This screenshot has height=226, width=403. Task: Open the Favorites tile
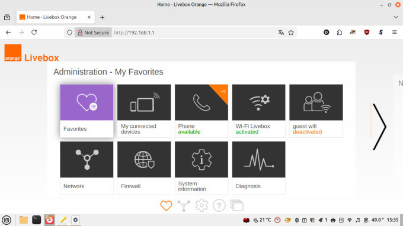pyautogui.click(x=87, y=111)
